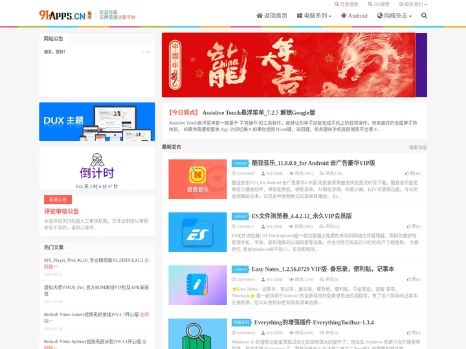Expand the 电脑系列 dropdown menu
This screenshot has height=349, width=466.
coord(314,16)
